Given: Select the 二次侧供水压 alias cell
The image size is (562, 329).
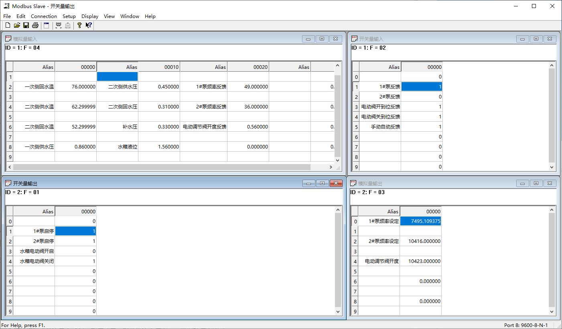Looking at the screenshot, I should point(117,86).
